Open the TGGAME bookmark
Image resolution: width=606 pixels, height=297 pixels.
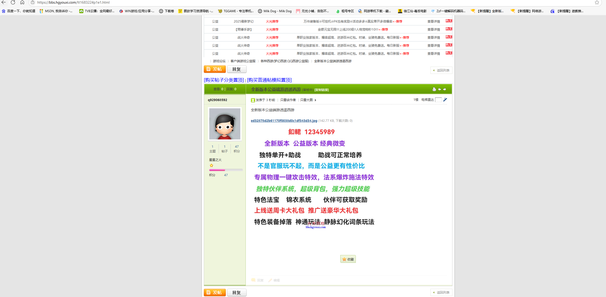236,11
